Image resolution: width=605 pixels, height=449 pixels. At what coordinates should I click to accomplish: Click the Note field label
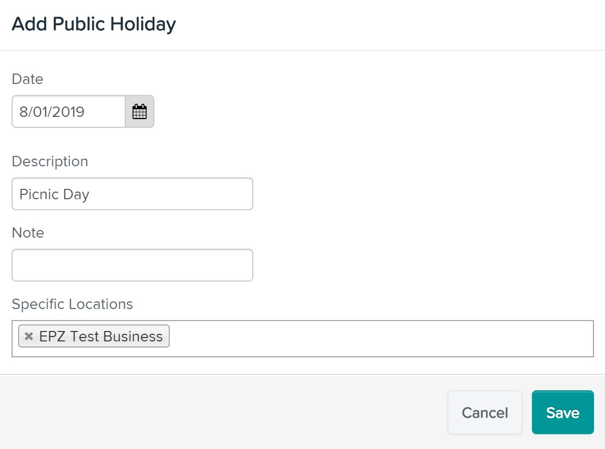(28, 233)
